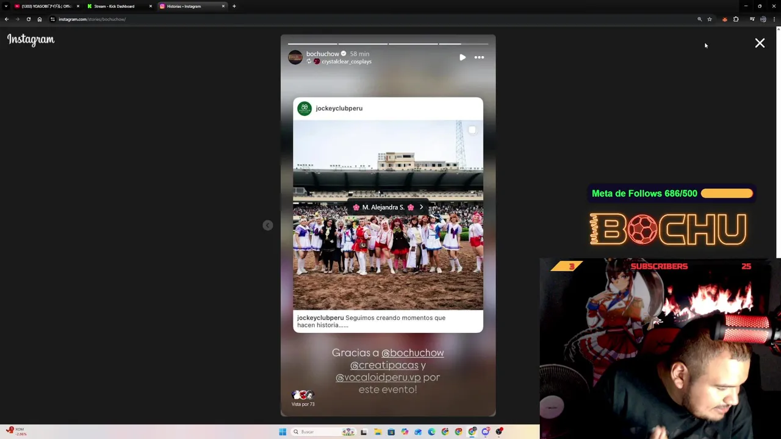
Task: Click the taskbar Buscar search box
Action: click(x=323, y=432)
